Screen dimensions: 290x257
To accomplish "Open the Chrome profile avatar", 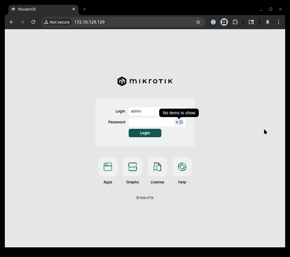I will (x=267, y=22).
